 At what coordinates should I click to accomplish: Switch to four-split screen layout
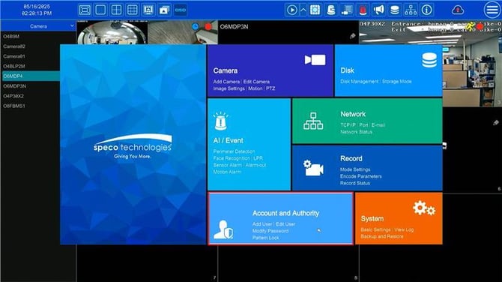coord(116,10)
